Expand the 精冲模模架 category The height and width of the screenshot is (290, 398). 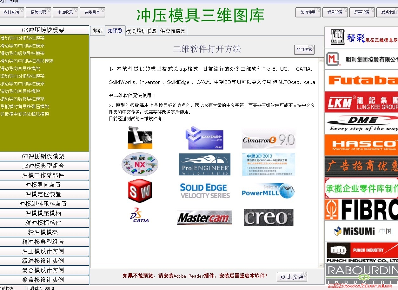44,232
